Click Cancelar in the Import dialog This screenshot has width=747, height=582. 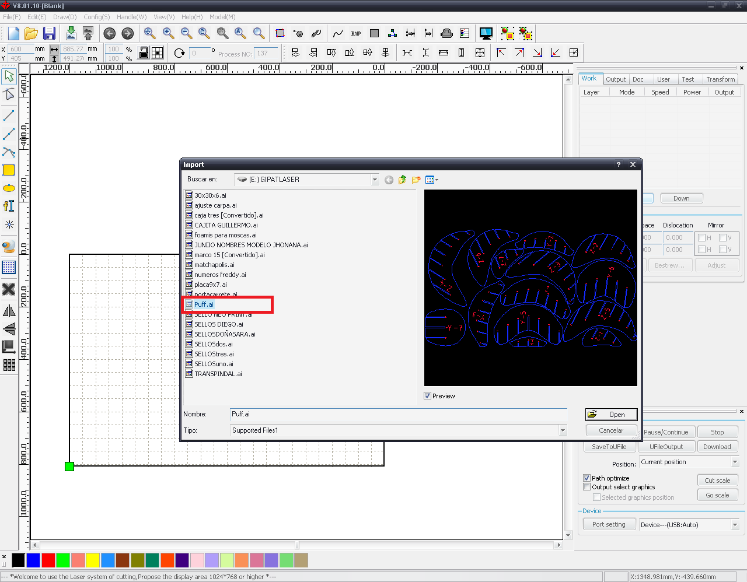tap(612, 430)
